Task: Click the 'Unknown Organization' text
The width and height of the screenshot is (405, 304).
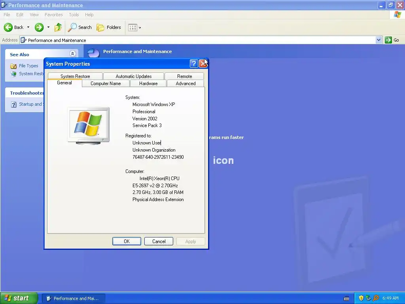Action: [x=154, y=150]
